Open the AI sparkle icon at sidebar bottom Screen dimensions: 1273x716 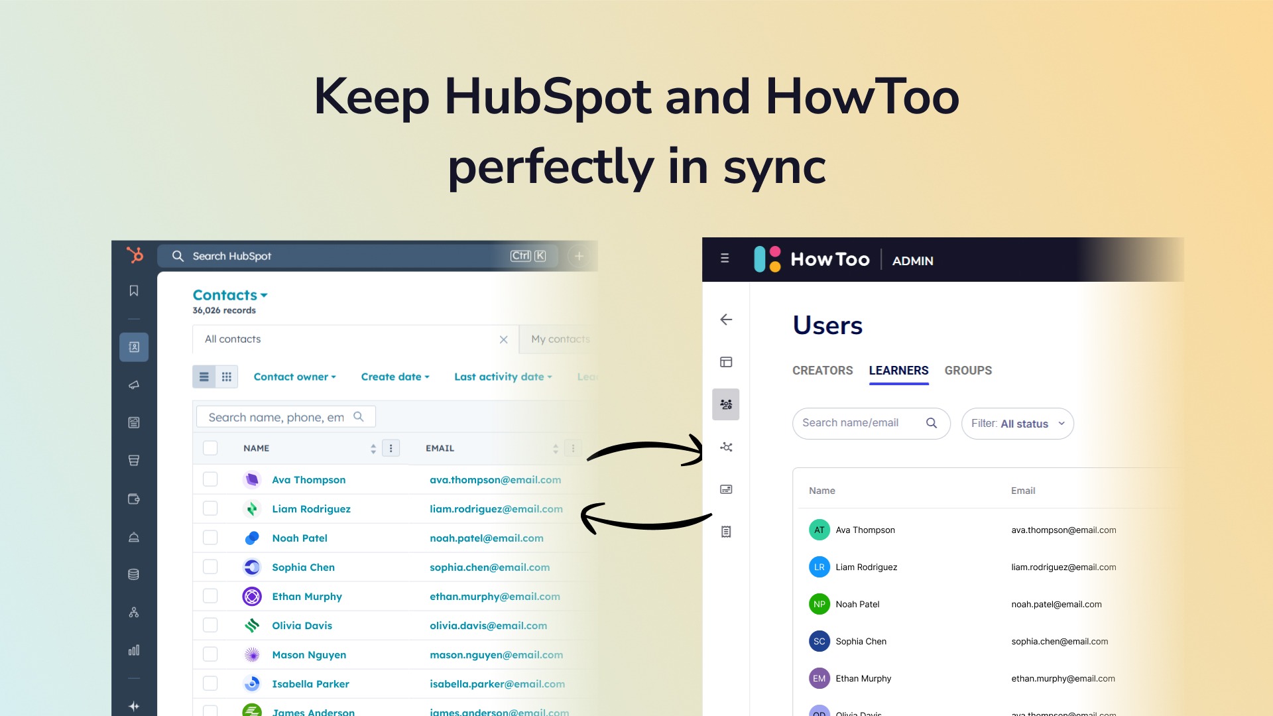tap(134, 705)
